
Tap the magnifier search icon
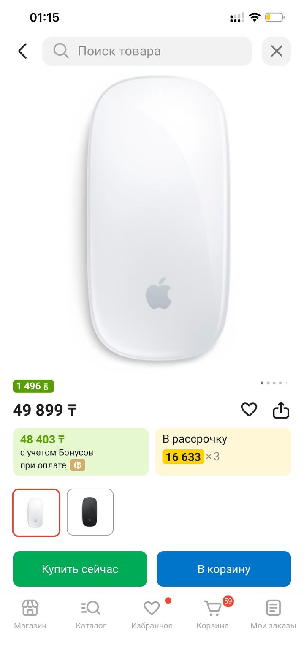point(61,51)
